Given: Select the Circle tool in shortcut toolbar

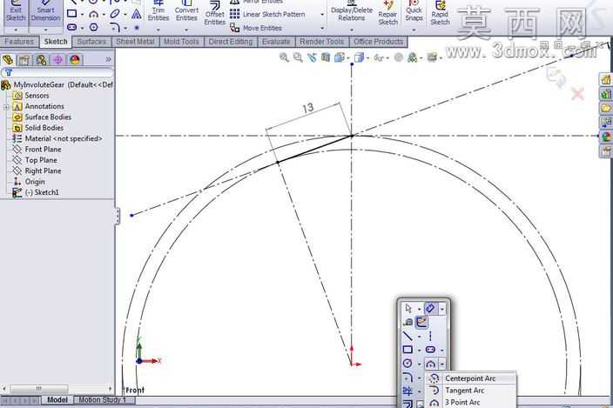Looking at the screenshot, I should [408, 364].
